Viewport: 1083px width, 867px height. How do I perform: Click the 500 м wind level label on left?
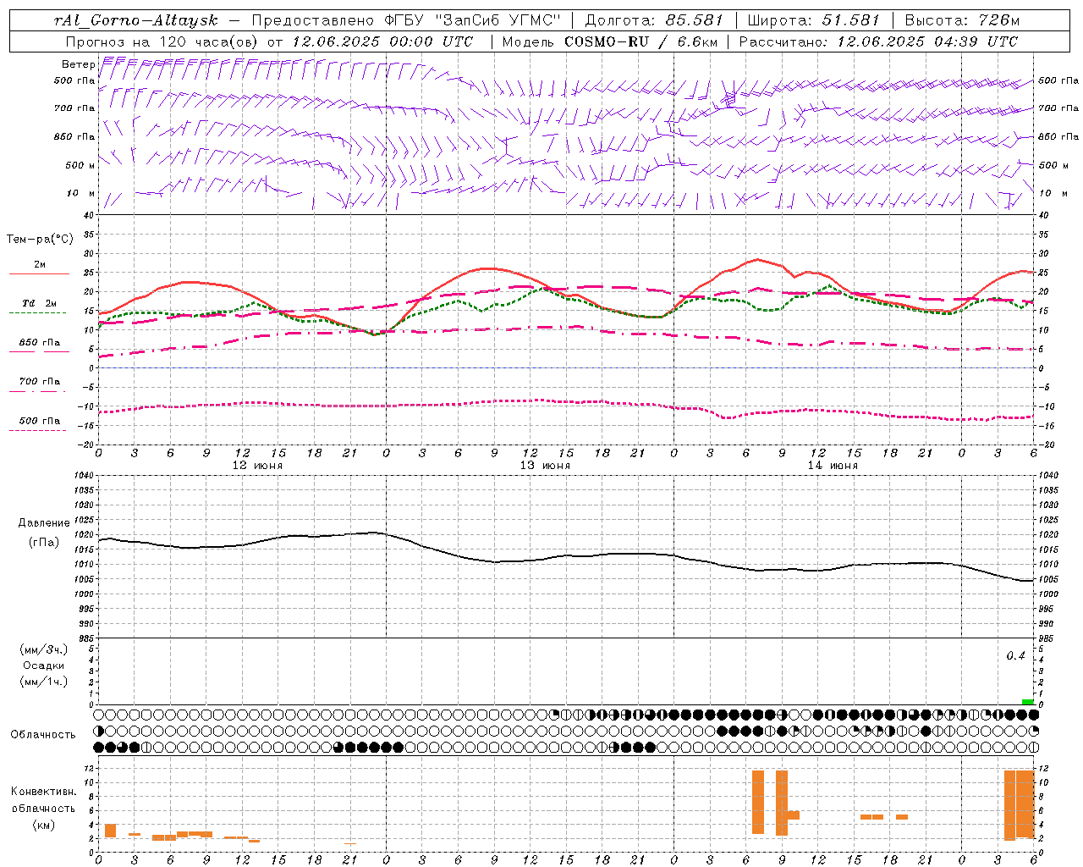(x=80, y=165)
